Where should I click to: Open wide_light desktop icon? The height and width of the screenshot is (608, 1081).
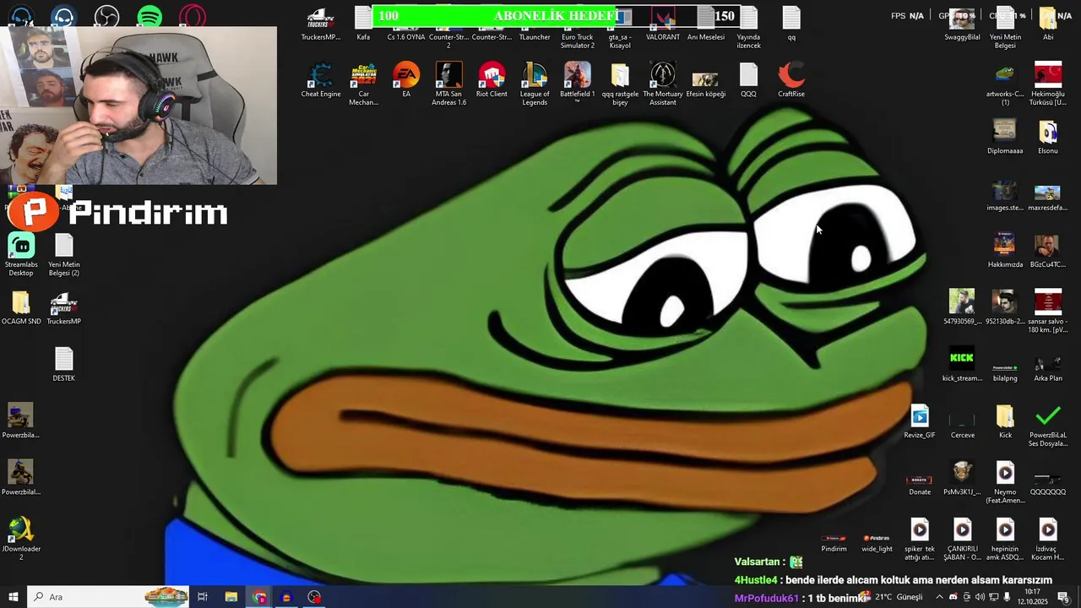877,542
